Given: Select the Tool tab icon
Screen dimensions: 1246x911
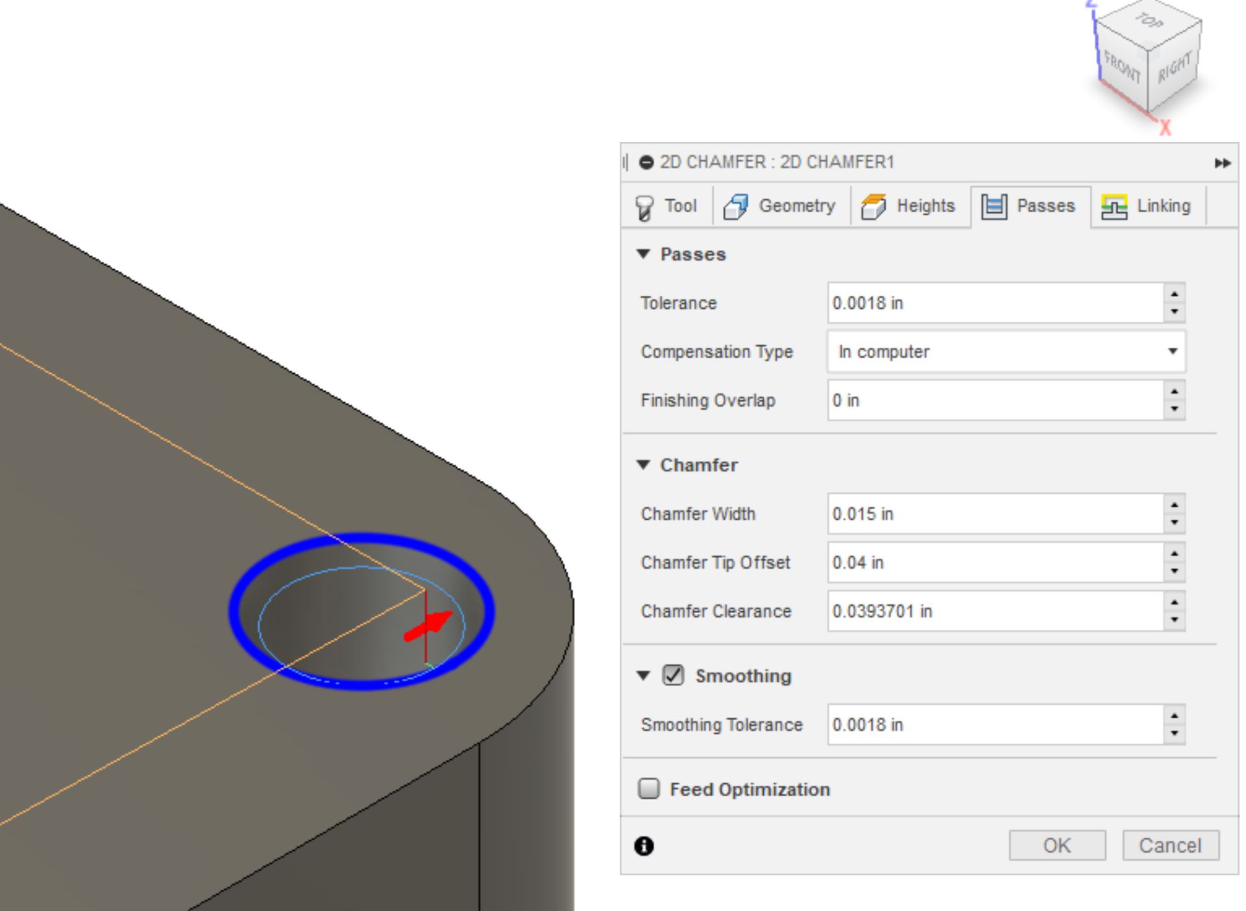Looking at the screenshot, I should (x=644, y=206).
